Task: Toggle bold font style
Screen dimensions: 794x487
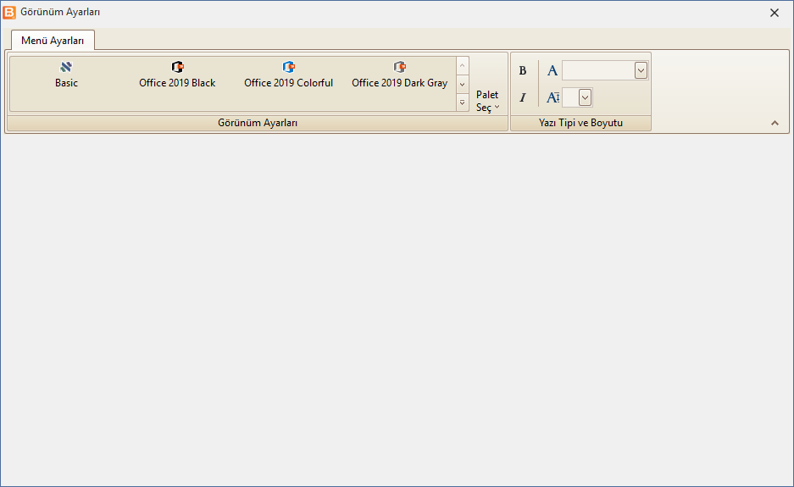Action: pyautogui.click(x=523, y=70)
